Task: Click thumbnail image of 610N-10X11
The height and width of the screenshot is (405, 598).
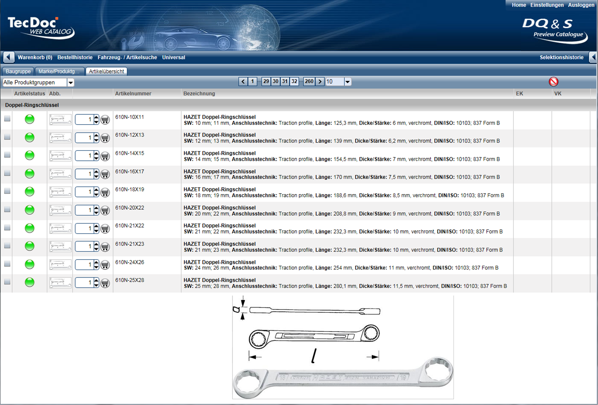Action: [x=60, y=120]
